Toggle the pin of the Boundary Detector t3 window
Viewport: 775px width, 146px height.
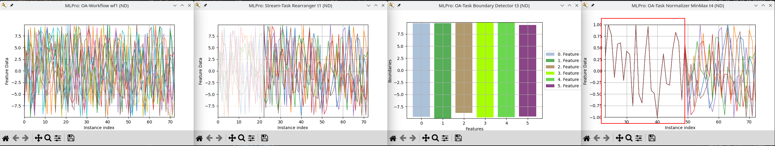[399, 5]
